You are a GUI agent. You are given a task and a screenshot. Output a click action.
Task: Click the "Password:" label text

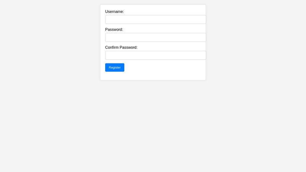pos(114,29)
